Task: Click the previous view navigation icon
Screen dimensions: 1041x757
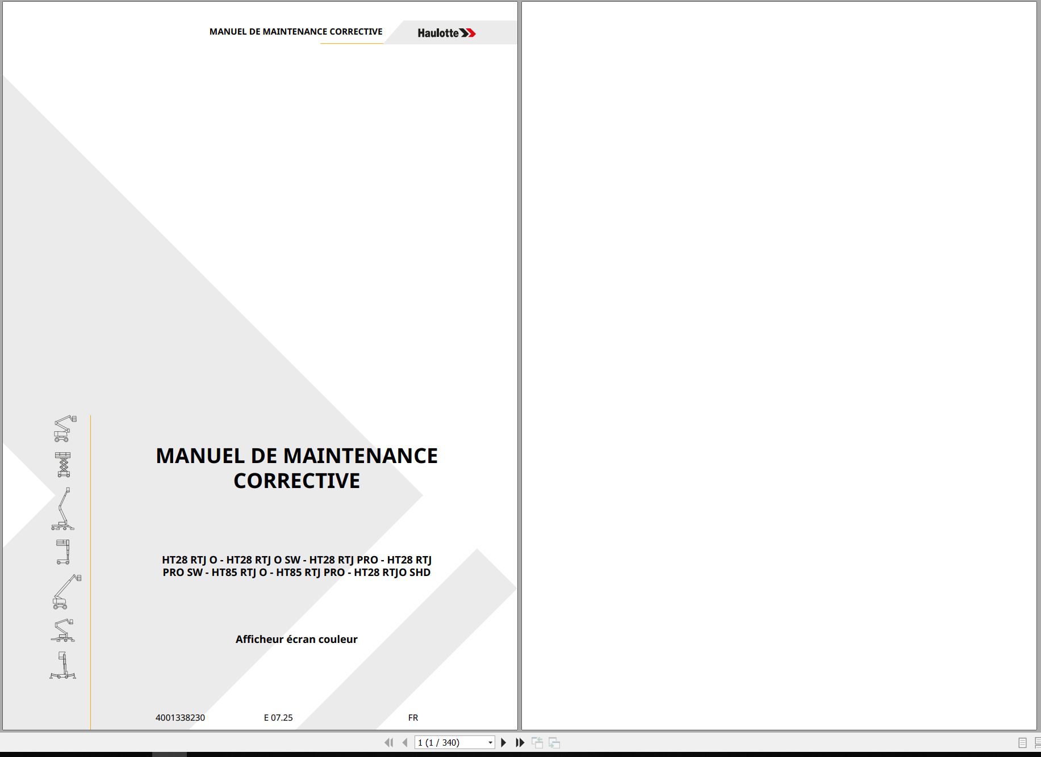Action: (537, 742)
